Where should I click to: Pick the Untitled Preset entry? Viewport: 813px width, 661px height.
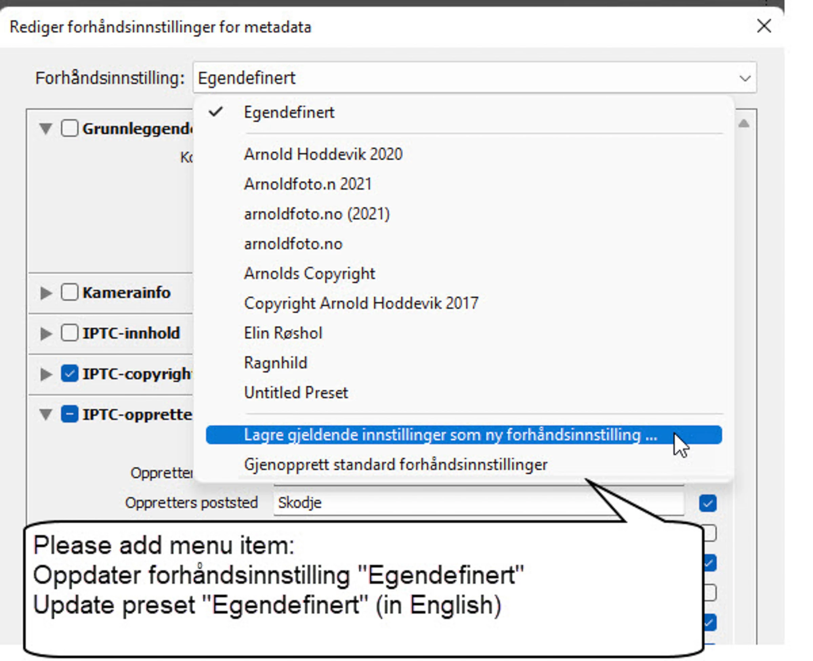tap(296, 393)
